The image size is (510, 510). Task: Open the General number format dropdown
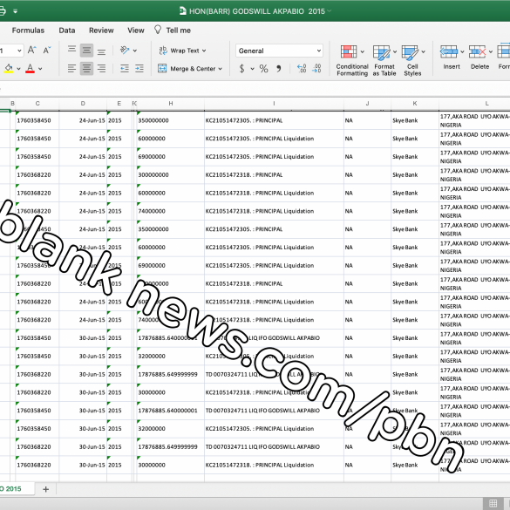click(279, 51)
